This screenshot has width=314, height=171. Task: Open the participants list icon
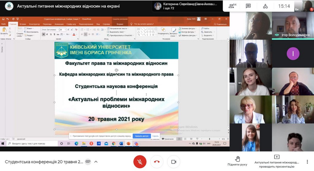click(x=233, y=6)
